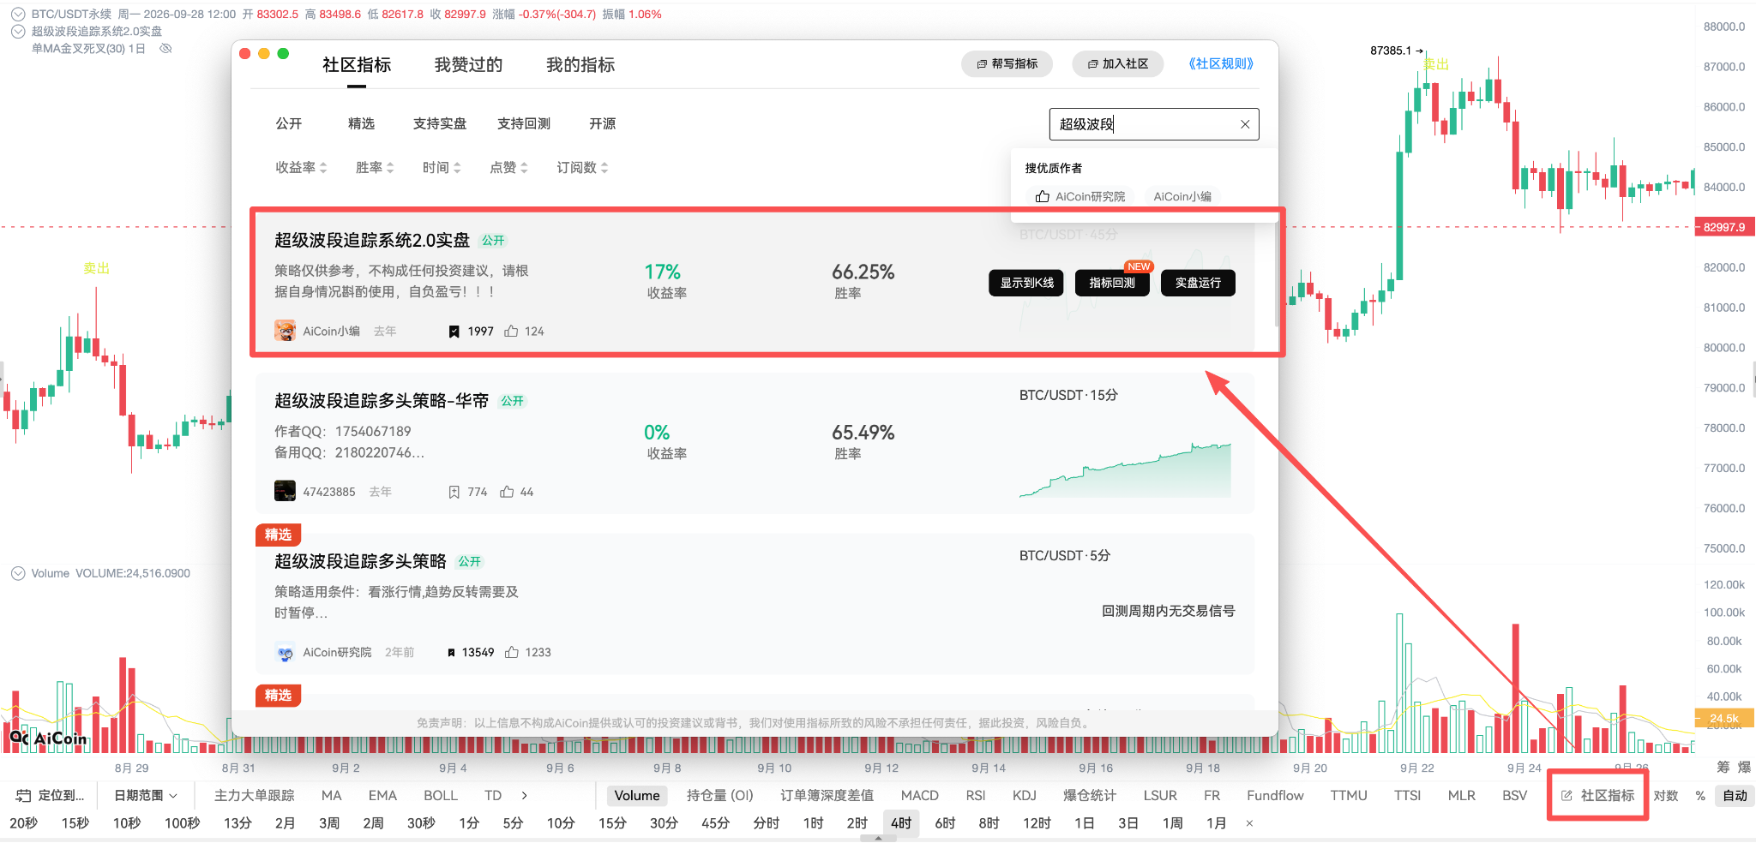Sort results by 订阅数
Viewport: 1756px width, 843px height.
(582, 168)
